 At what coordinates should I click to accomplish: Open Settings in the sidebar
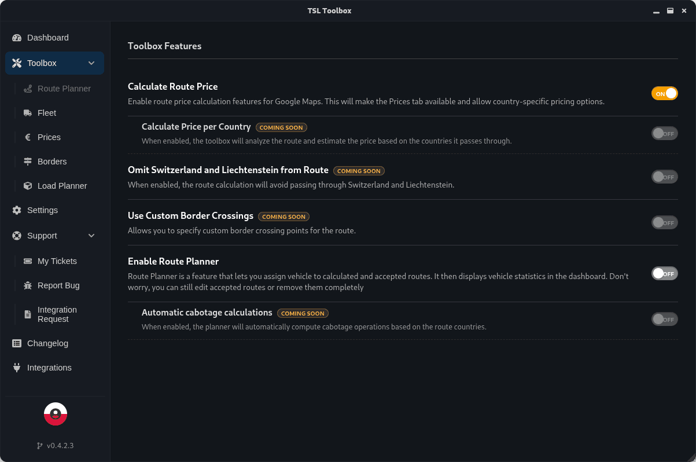tap(55, 210)
